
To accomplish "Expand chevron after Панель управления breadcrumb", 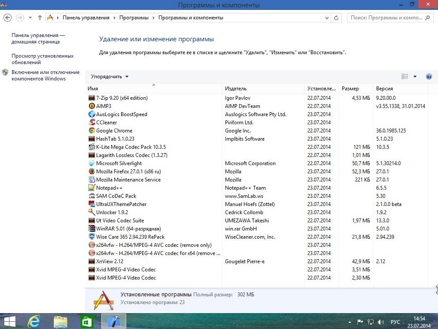I will [115, 18].
